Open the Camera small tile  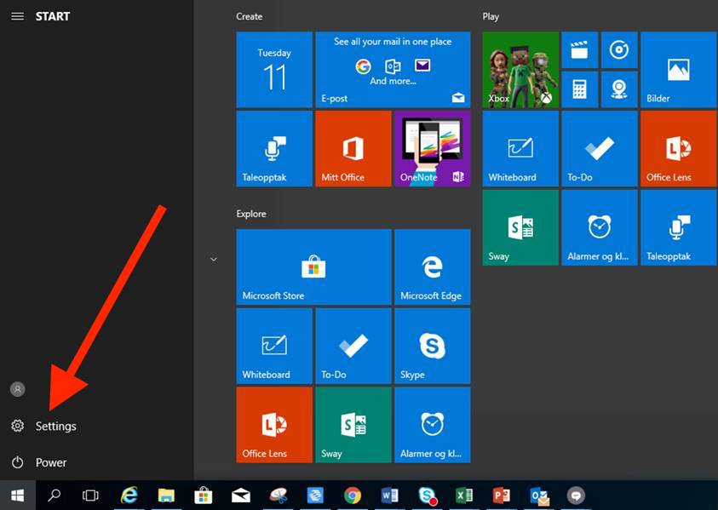click(618, 89)
